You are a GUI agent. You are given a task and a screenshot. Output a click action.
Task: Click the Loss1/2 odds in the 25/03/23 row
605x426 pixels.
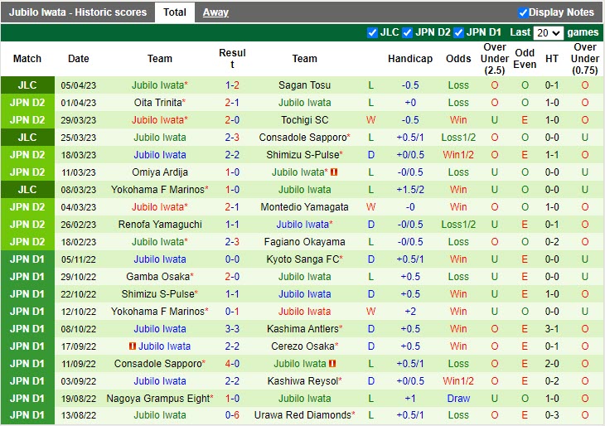click(x=458, y=138)
